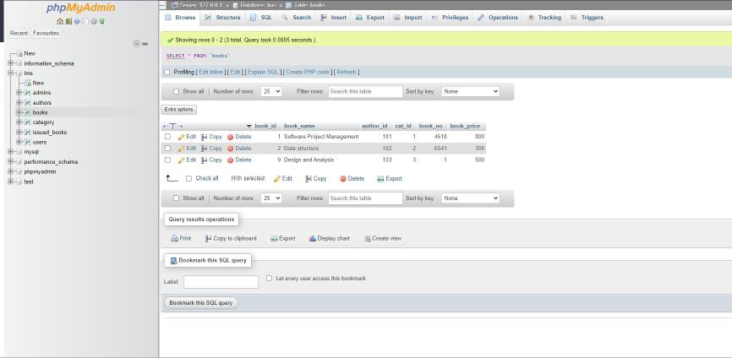Click the Extra options button
This screenshot has width=732, height=358.
[x=179, y=110]
